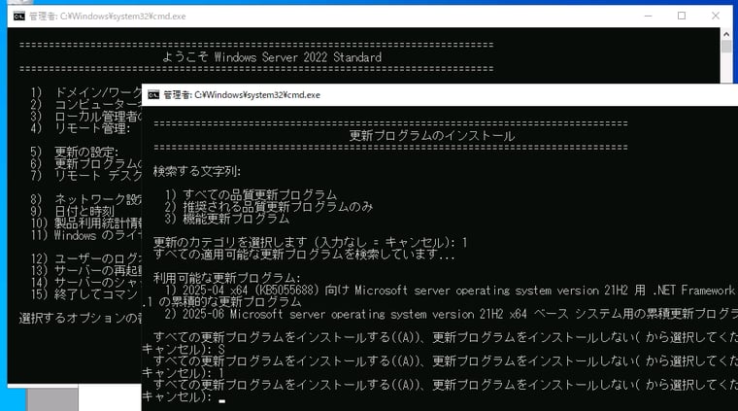
Task: Click option 3 機能更新プログラム
Action: click(227, 219)
